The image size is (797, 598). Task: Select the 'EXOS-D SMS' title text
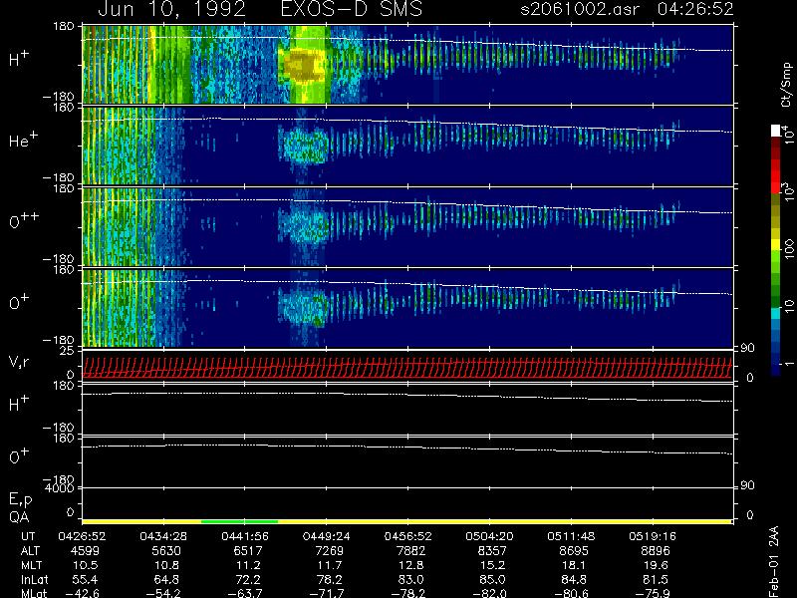[352, 9]
